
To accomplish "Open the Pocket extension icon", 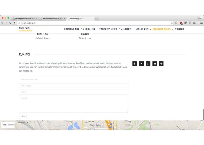I will [186, 23].
